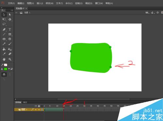This screenshot has height=121, width=163.
Task: Click the black and white colors button
Action: click(x=9, y=69)
